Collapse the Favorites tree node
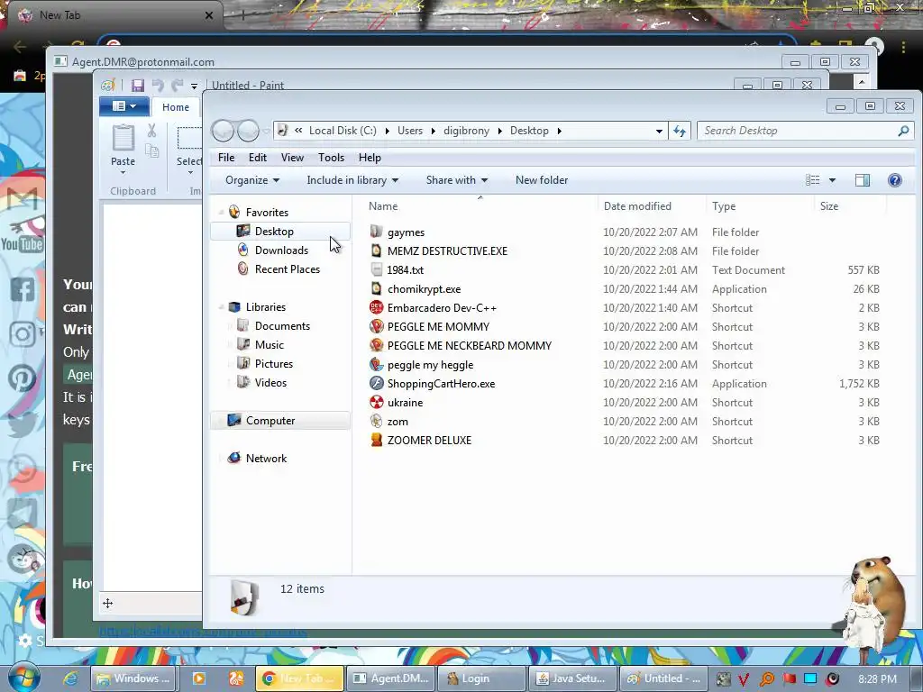Image resolution: width=923 pixels, height=692 pixels. pyautogui.click(x=222, y=212)
